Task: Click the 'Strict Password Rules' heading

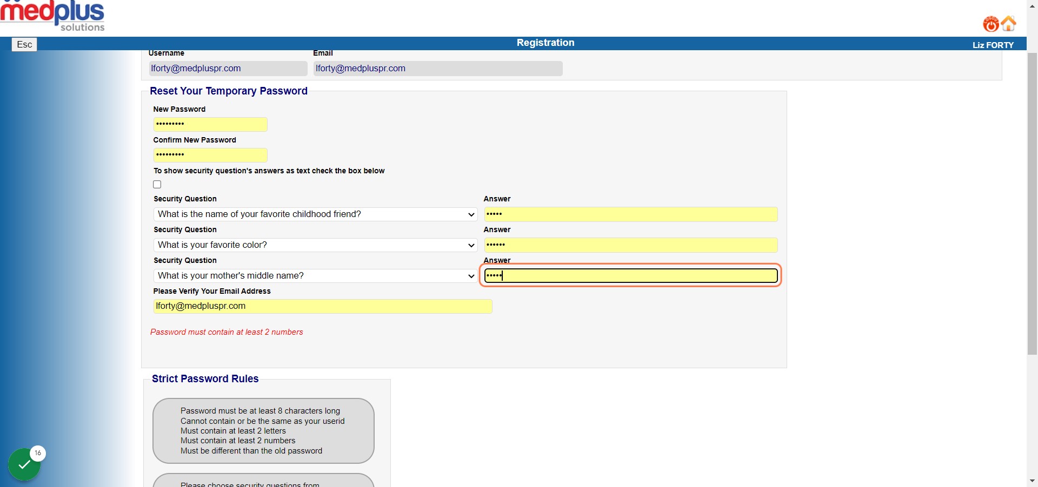Action: [205, 379]
